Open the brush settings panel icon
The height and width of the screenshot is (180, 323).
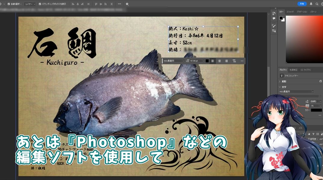click(274, 26)
